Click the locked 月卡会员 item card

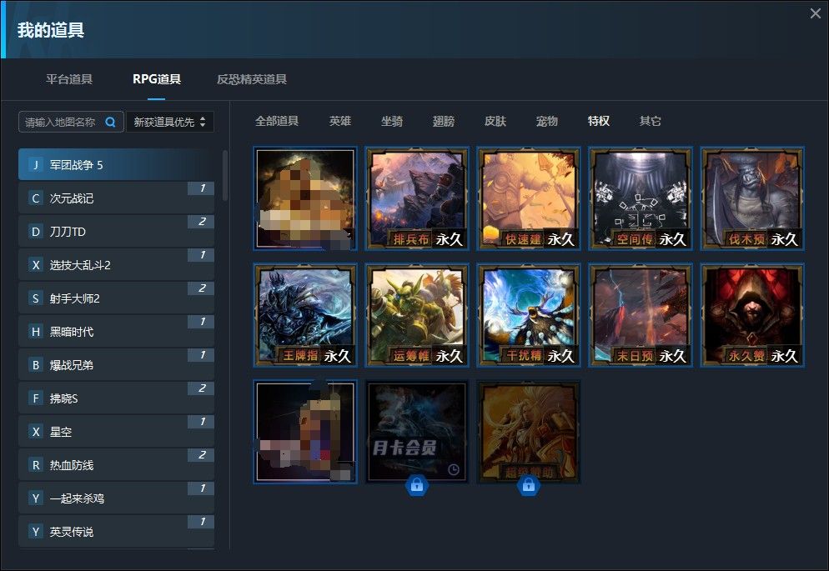[417, 432]
